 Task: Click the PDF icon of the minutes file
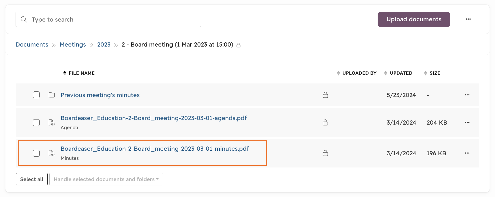52,153
